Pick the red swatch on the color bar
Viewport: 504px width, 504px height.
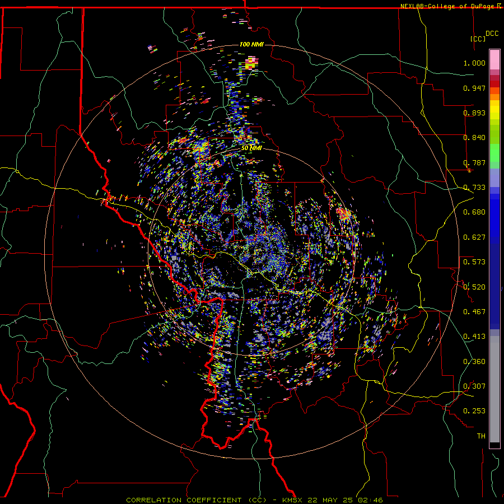point(494,84)
